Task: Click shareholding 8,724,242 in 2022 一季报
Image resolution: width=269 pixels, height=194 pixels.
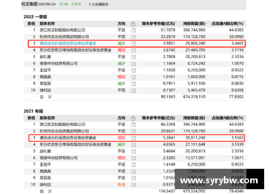Action: pos(196,63)
